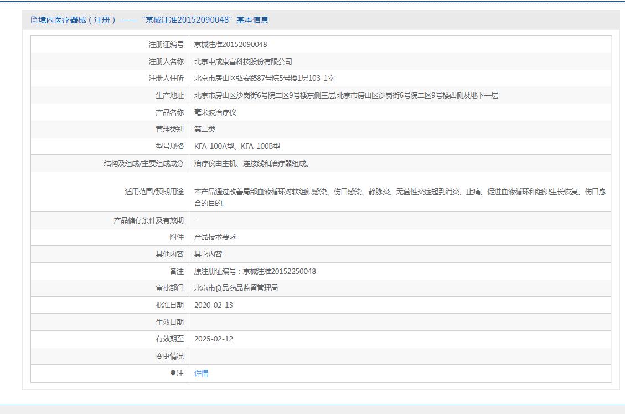Image resolution: width=625 pixels, height=414 pixels.
Task: Click the bulb icon beside 注
Action: coord(173,373)
